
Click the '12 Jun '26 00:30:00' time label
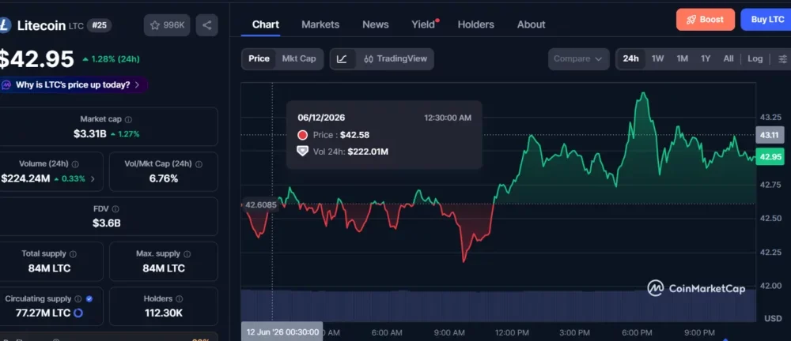pos(282,332)
